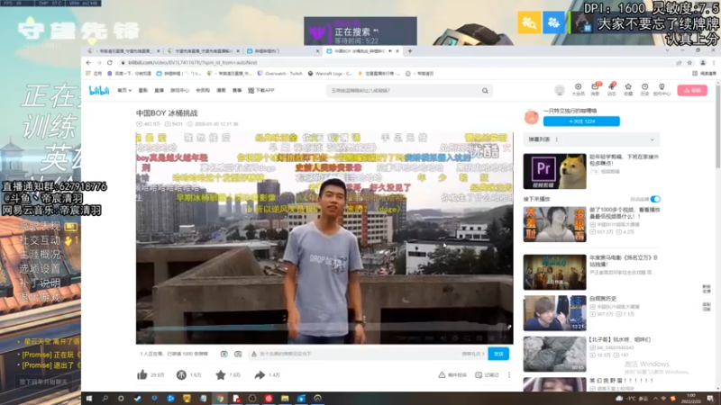This screenshot has width=721, height=405.
Task: Click the video progress bar
Action: point(324,328)
